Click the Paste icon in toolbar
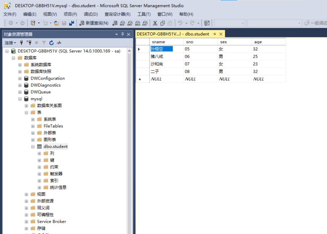This screenshot has height=234, width=327. 170,23
